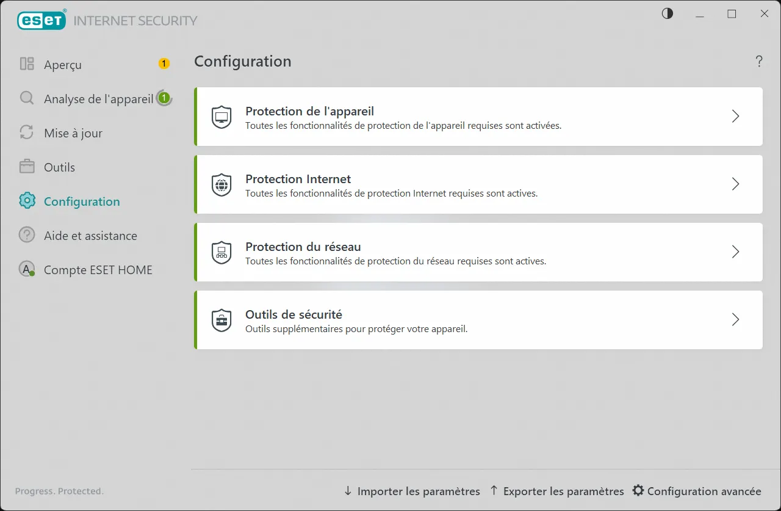Expand Outils de sécurité with its chevron
Viewport: 781px width, 511px height.
click(736, 320)
